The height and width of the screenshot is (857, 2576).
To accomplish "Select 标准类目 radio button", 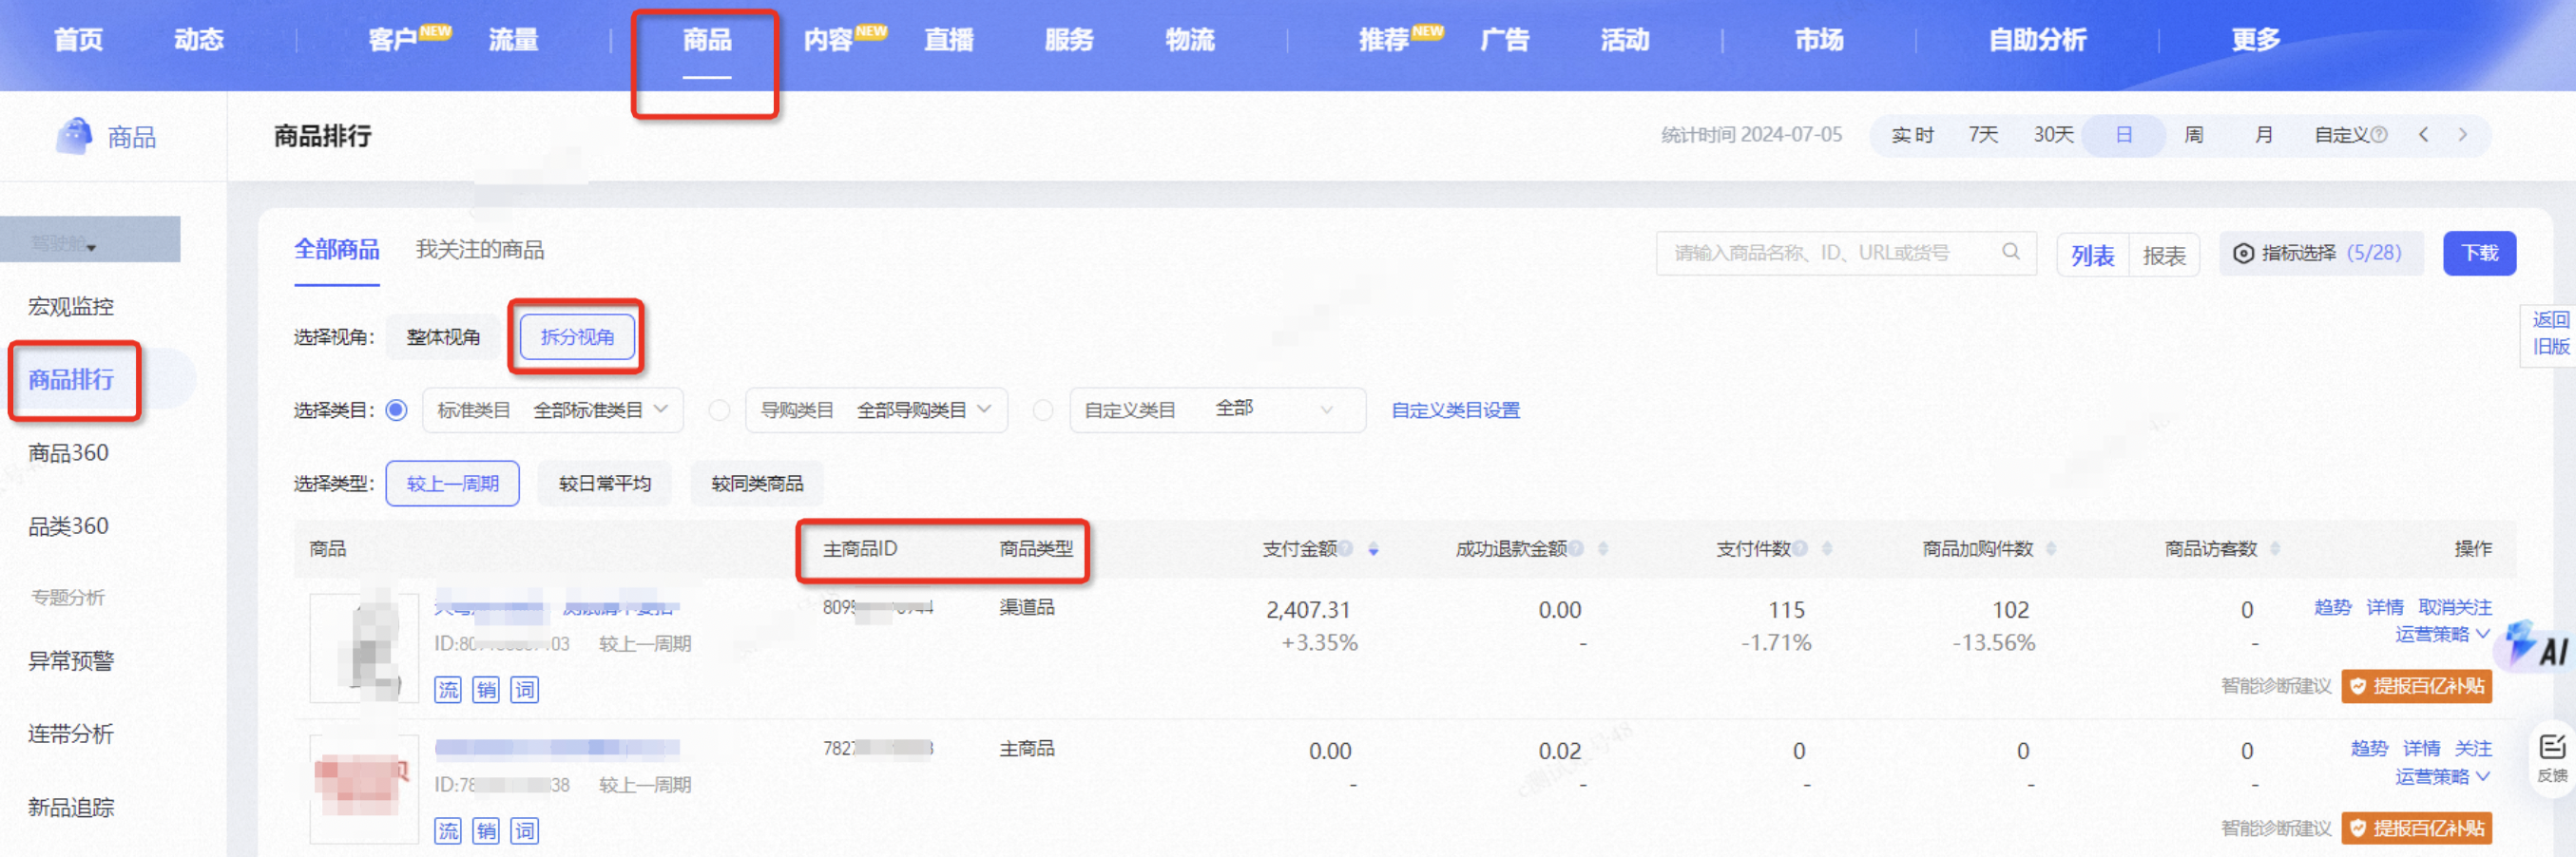I will 397,410.
